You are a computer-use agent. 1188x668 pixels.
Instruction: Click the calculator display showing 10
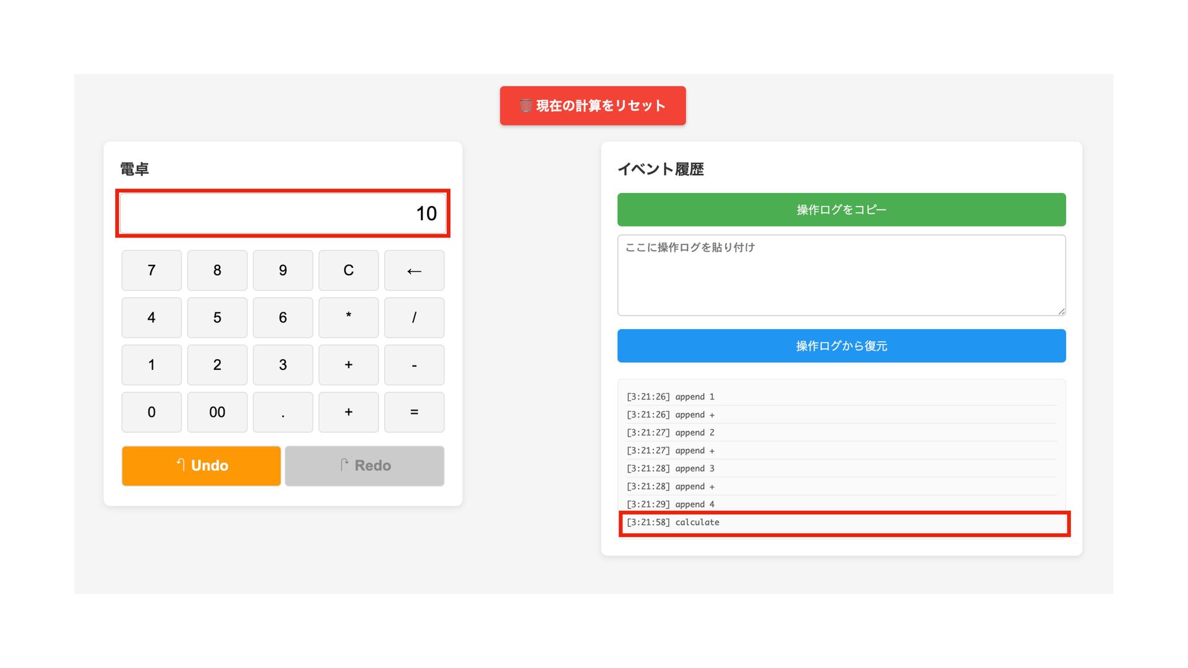283,213
